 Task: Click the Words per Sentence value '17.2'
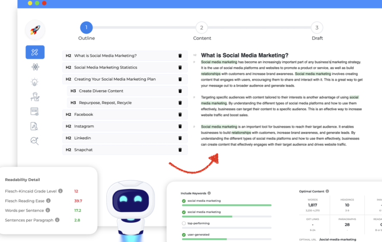coord(78,211)
